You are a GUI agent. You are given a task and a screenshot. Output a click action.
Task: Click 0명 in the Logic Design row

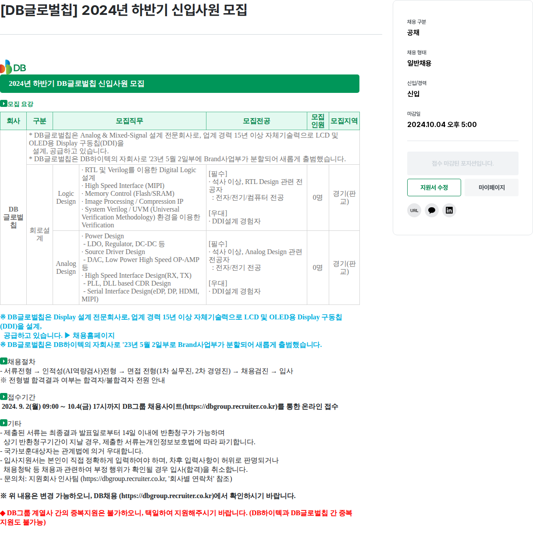pos(318,198)
